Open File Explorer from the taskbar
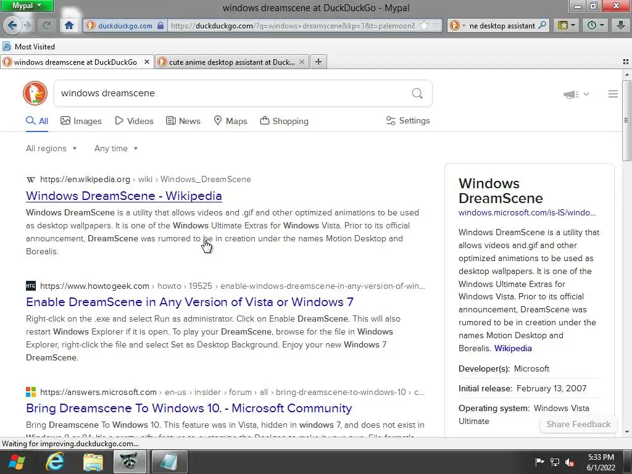 coord(93,462)
